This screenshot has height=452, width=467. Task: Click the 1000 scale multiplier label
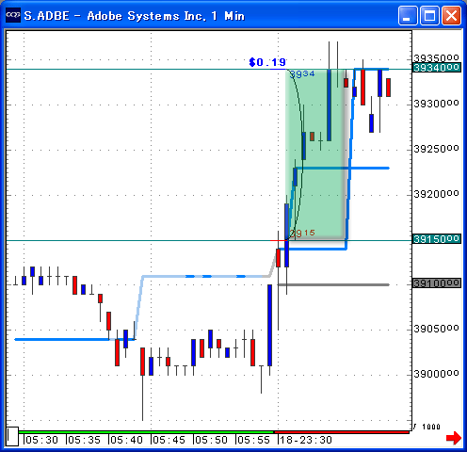[431, 427]
